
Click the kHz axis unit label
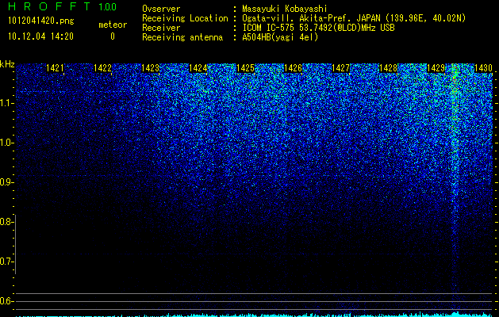7,64
